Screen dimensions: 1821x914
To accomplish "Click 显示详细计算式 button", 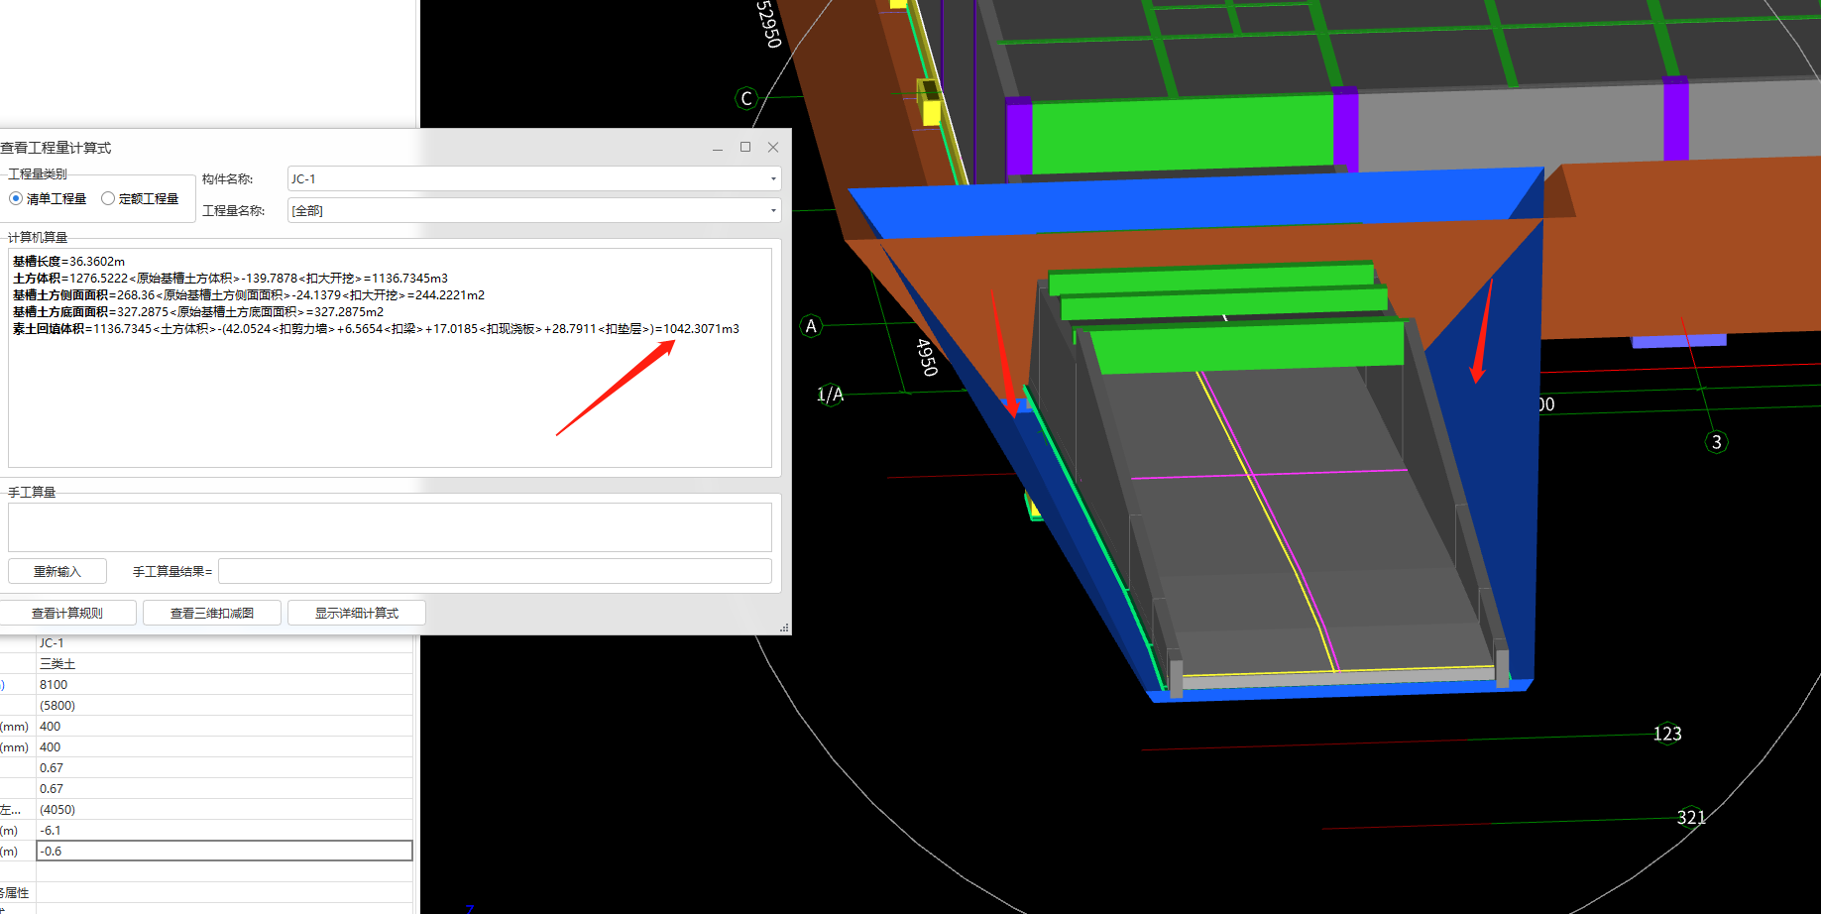I will tap(357, 613).
